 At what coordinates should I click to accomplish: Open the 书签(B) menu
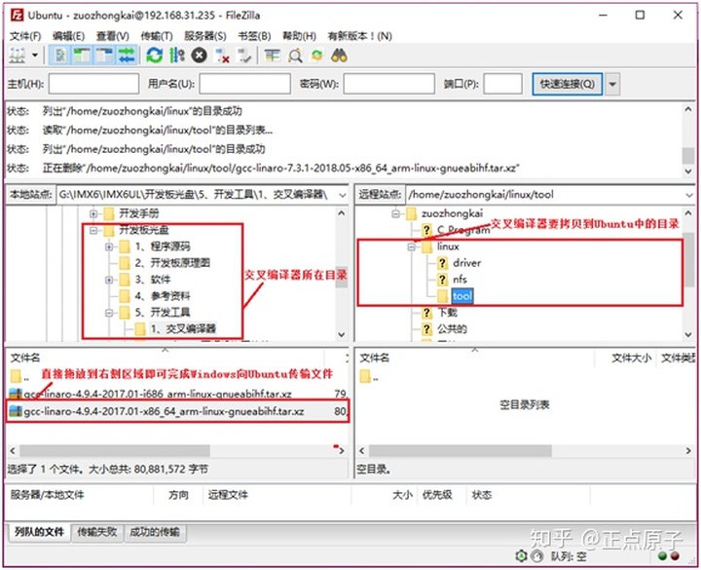254,36
